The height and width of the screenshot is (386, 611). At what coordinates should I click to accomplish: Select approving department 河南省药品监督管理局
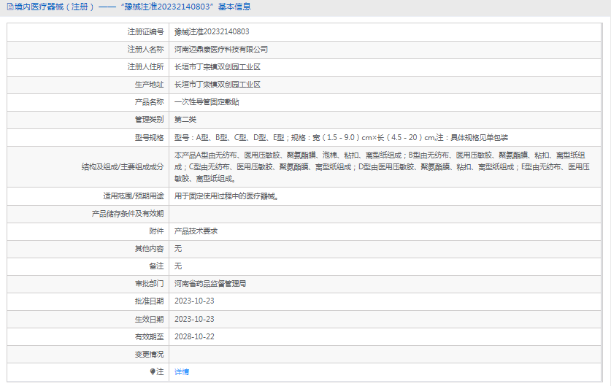click(x=210, y=284)
